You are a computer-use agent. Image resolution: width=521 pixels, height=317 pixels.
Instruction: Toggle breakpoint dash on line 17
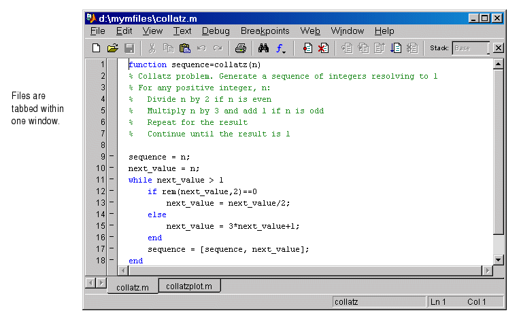(x=112, y=248)
